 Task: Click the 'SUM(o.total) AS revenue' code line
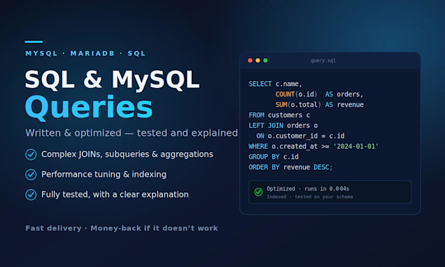pyautogui.click(x=319, y=104)
